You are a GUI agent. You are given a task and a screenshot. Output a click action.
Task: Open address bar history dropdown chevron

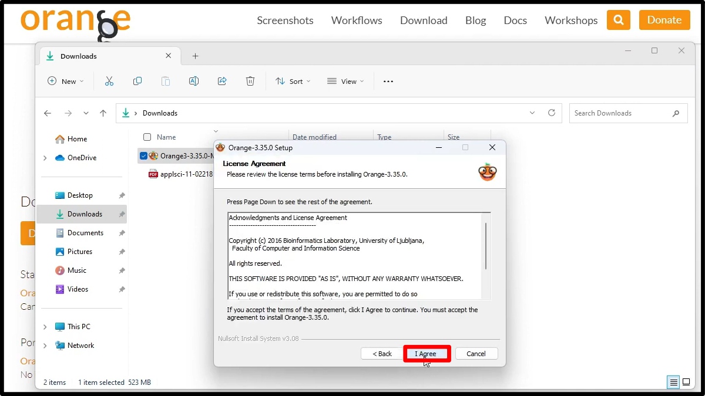[x=532, y=113]
